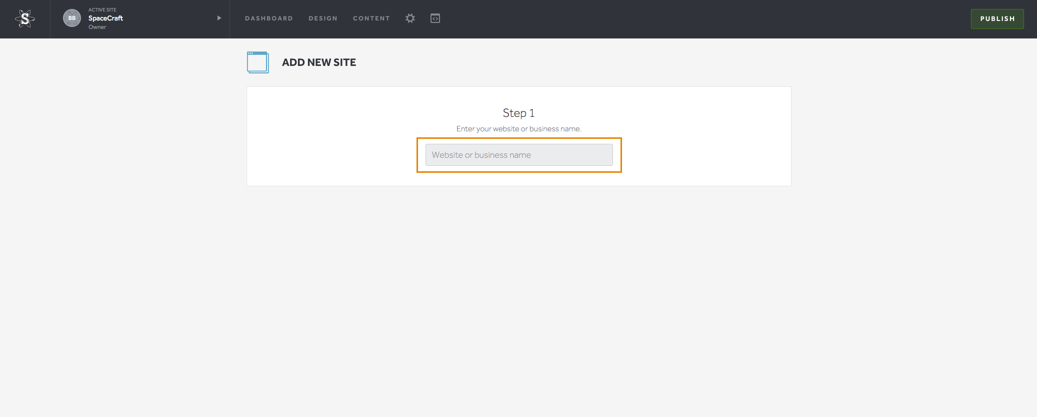Click the 'Owner' role label

[97, 27]
